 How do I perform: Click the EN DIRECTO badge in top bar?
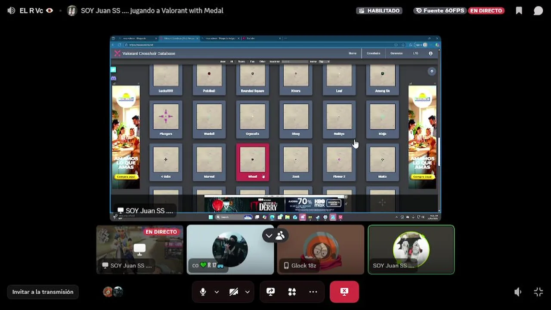(x=486, y=11)
